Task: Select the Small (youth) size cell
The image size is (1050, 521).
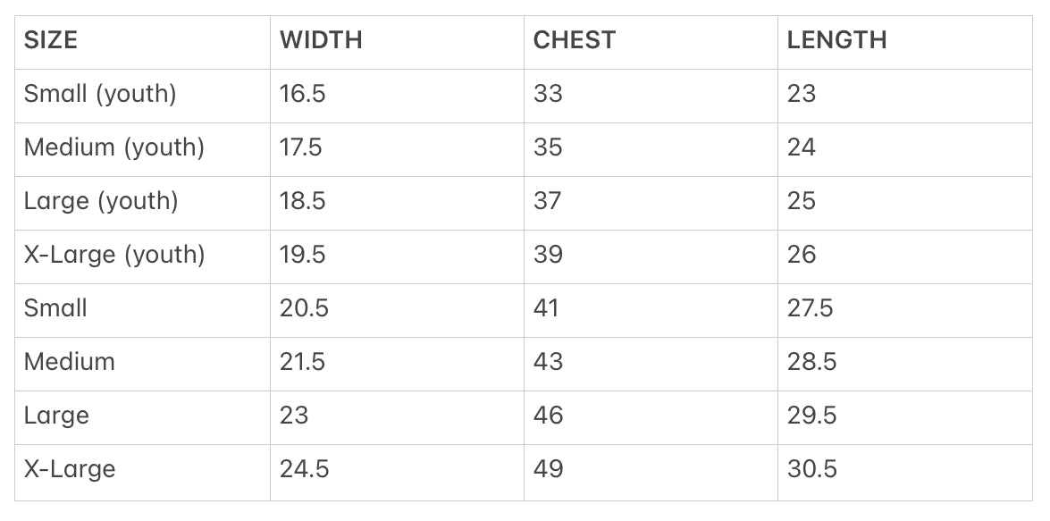Action: tap(100, 94)
